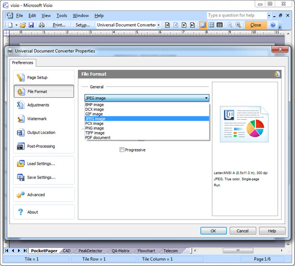Choose TIFF image from the format list

[147, 133]
